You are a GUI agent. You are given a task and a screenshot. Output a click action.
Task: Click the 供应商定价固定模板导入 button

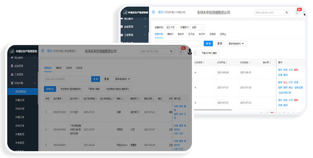pos(71,89)
